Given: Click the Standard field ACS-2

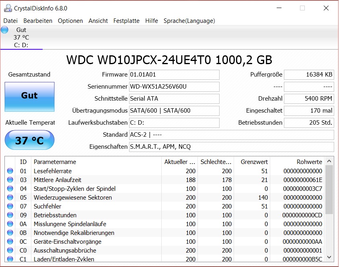Looking at the screenshot, I should (x=232, y=135).
